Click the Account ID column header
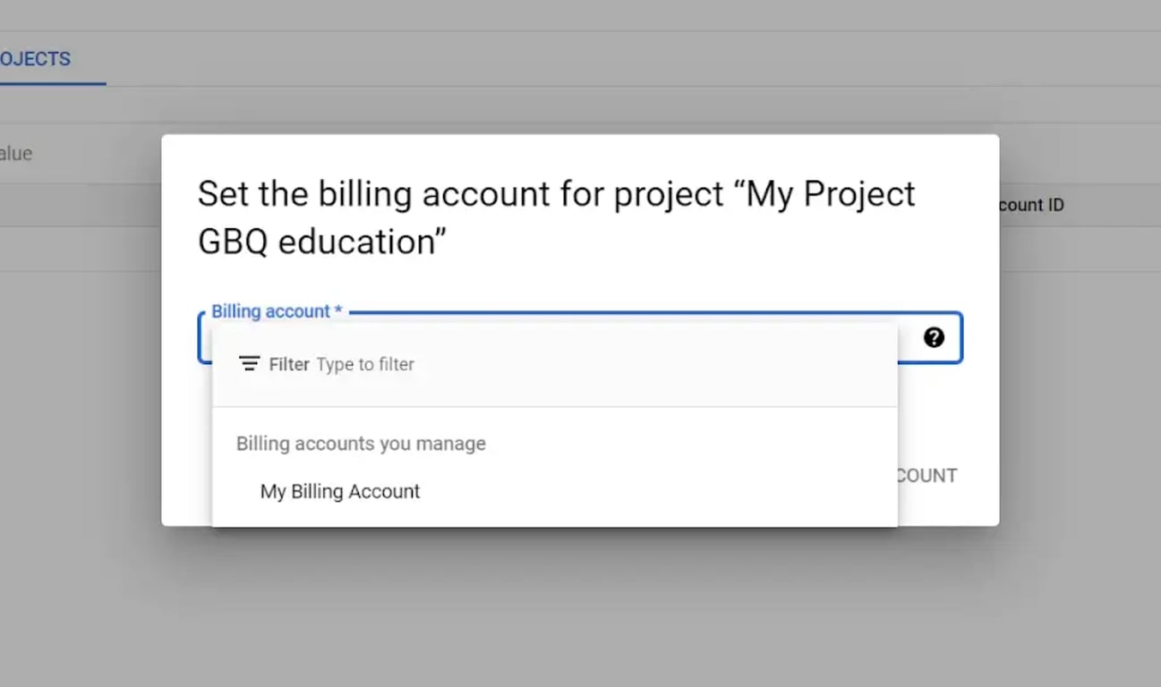The image size is (1161, 687). point(1031,205)
